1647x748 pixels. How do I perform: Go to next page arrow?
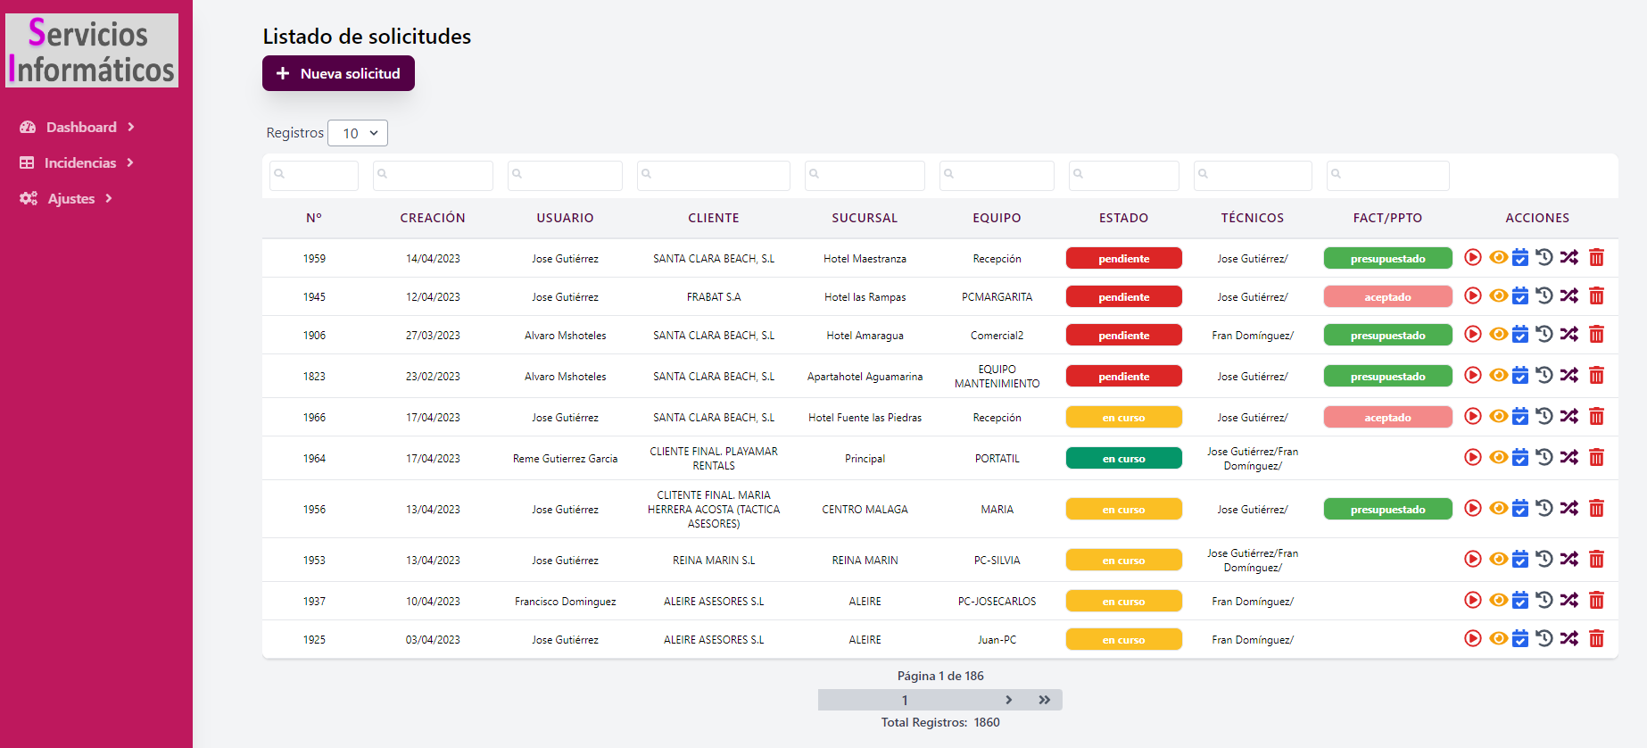(1009, 700)
